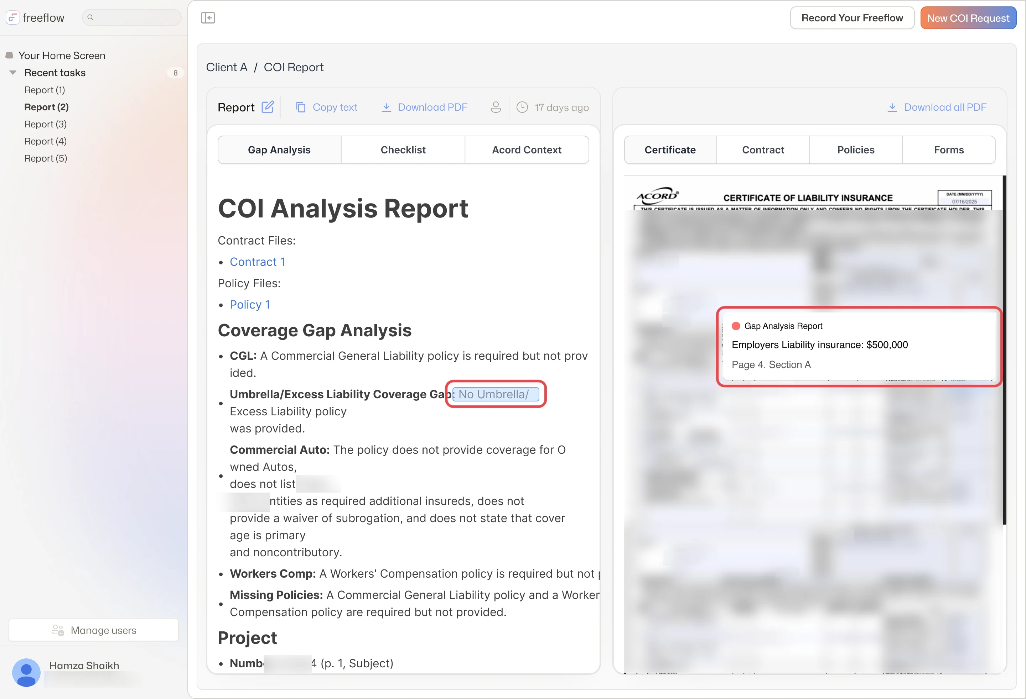Open the Acord Context tab

[527, 150]
